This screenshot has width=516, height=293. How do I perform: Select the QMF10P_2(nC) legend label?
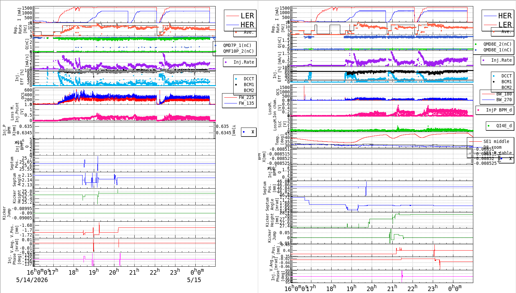click(238, 51)
